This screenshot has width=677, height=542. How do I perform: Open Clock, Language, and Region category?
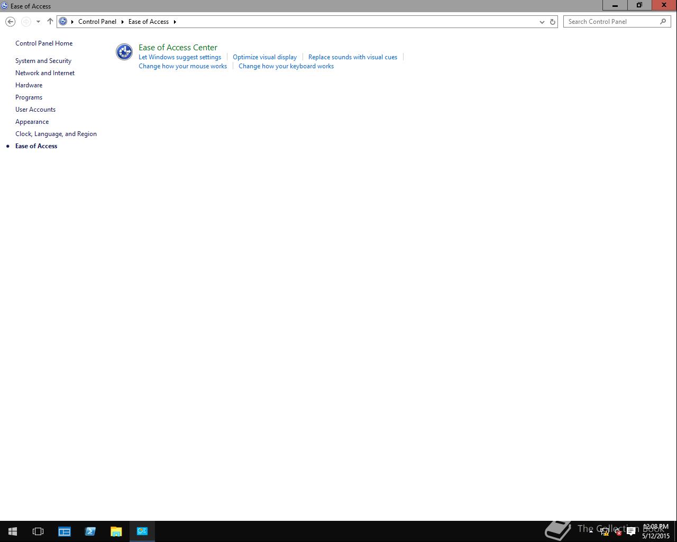(56, 134)
